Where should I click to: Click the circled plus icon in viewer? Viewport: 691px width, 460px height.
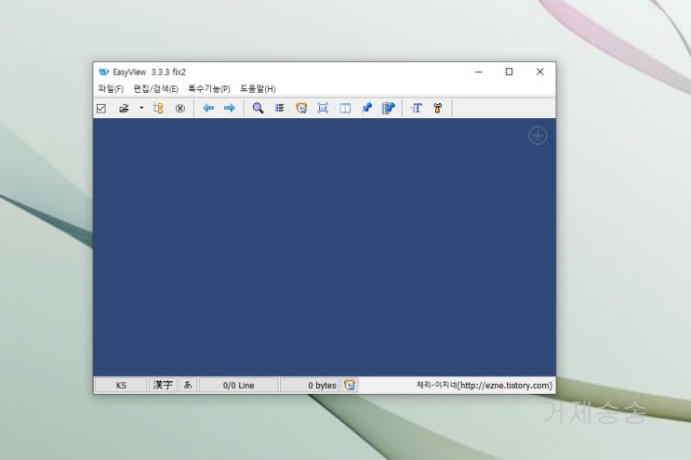pyautogui.click(x=538, y=136)
